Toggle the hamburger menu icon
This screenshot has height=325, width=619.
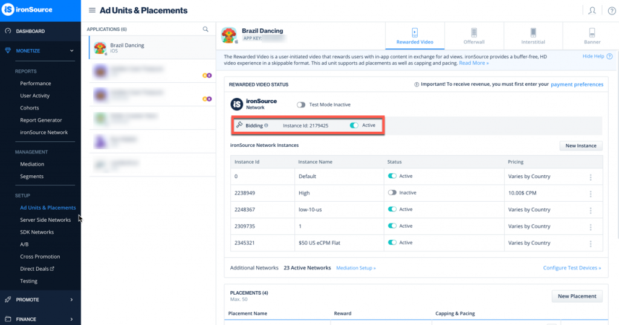pyautogui.click(x=92, y=10)
